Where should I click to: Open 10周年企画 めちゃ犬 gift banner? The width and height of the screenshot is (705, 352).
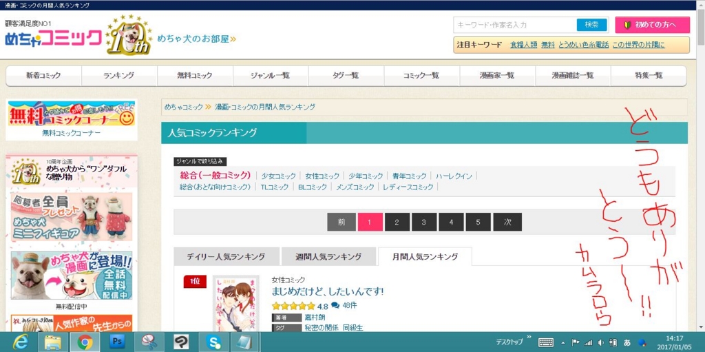click(x=72, y=171)
